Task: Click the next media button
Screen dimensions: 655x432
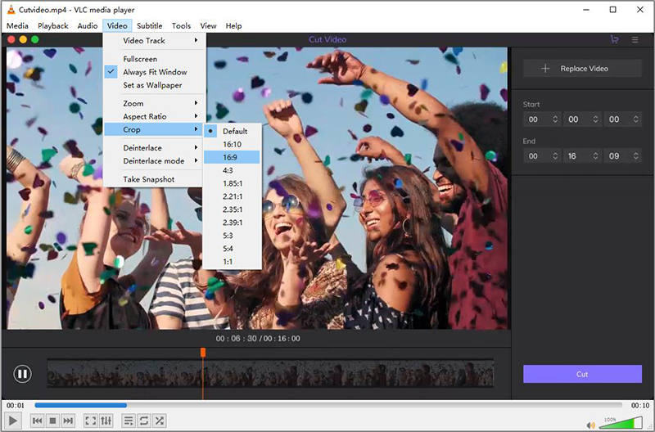Action: pos(68,421)
